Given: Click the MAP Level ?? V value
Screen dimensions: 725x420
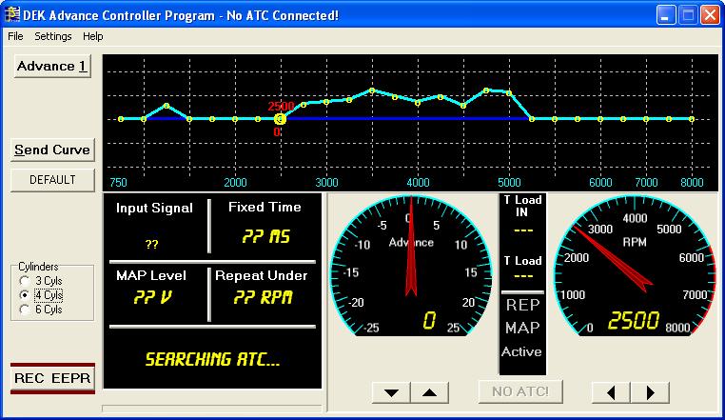Looking at the screenshot, I should coord(152,297).
